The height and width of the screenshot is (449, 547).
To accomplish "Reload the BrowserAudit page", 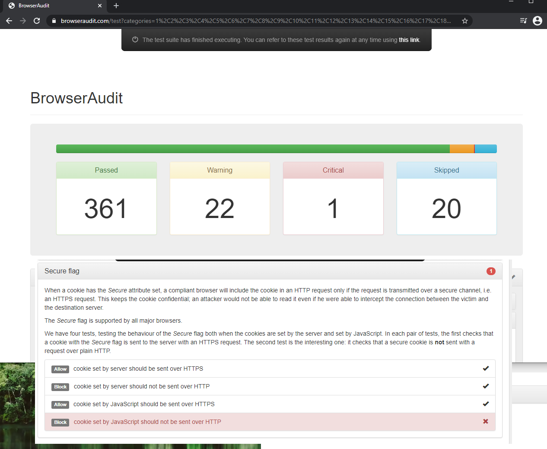I will tap(37, 21).
